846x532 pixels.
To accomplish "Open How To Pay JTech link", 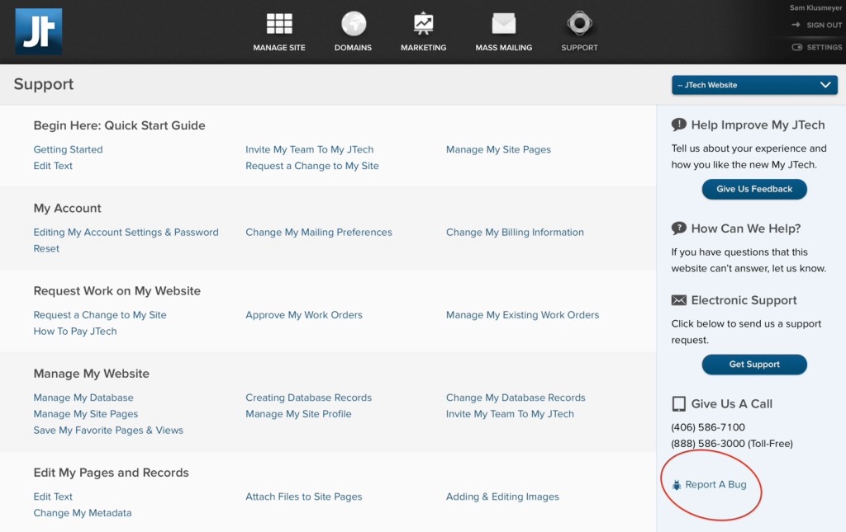I will tap(75, 331).
